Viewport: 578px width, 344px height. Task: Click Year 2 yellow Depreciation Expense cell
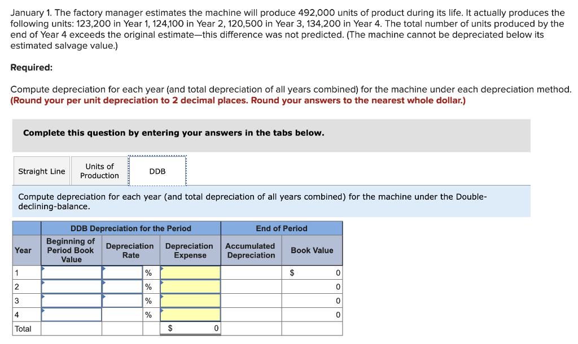click(190, 286)
